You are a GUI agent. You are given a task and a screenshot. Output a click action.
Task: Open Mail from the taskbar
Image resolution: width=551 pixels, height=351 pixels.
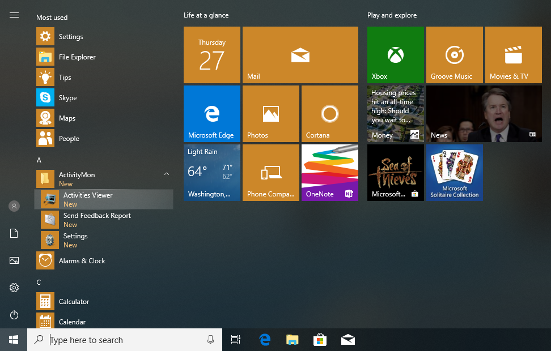tap(348, 340)
